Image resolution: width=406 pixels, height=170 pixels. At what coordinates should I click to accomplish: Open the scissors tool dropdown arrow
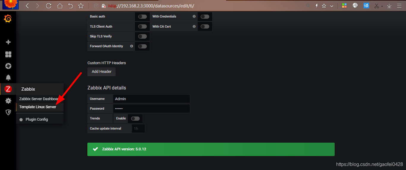382,6
